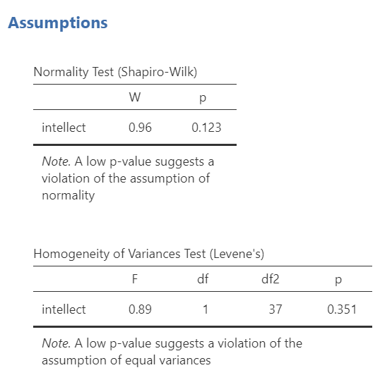The width and height of the screenshot is (380, 375).
Task: Click the df value 1
Action: [x=206, y=309]
